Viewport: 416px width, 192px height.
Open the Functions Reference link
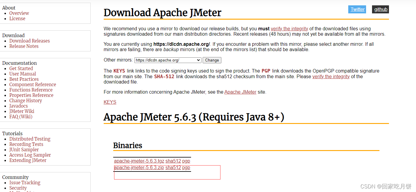(31, 90)
